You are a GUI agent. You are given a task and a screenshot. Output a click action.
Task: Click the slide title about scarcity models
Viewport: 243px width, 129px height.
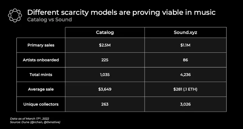(x=122, y=12)
